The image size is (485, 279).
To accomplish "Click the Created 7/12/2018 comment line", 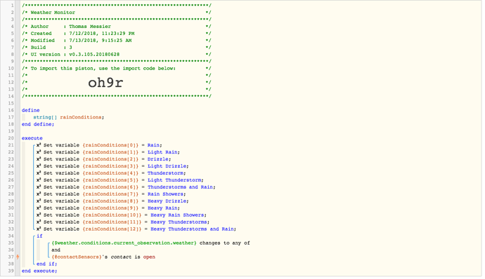I will [117, 34].
